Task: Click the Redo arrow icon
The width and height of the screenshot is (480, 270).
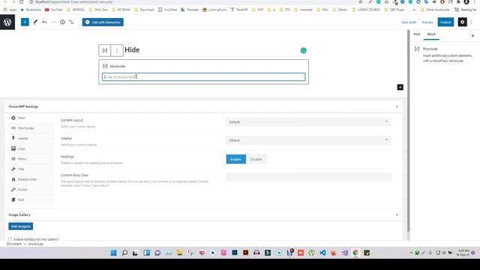Action: [x=53, y=22]
